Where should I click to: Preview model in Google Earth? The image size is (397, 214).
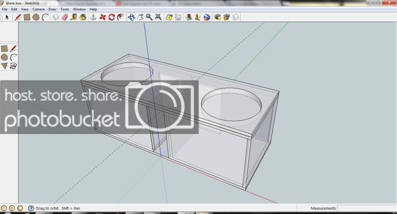(x=207, y=17)
